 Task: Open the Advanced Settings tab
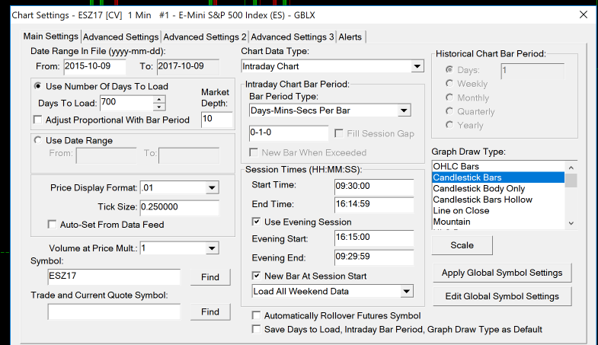coord(120,37)
